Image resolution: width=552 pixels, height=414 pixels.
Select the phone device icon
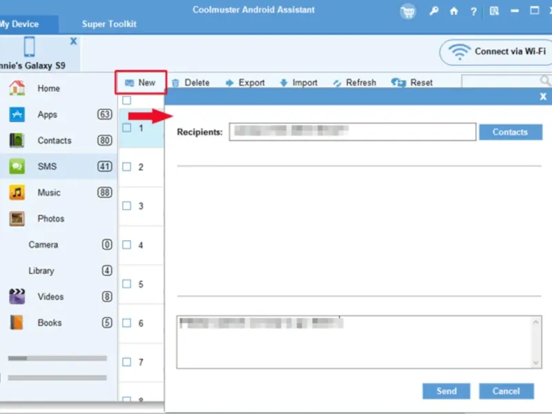29,46
